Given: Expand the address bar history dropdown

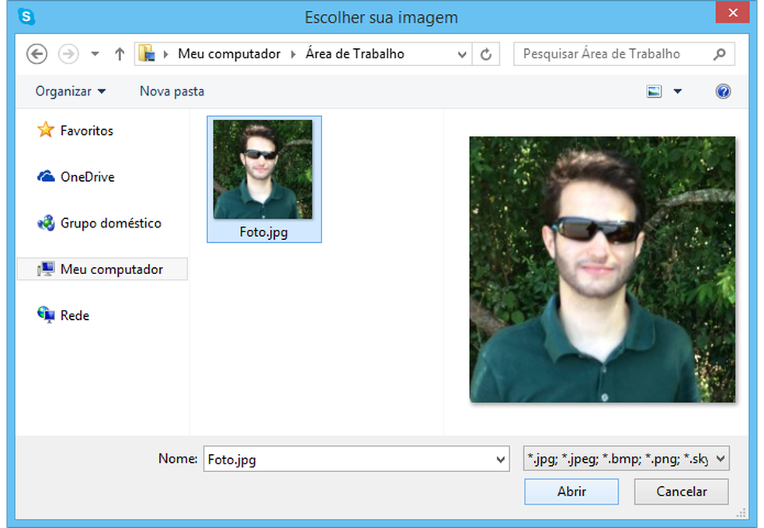Looking at the screenshot, I should click(x=462, y=54).
